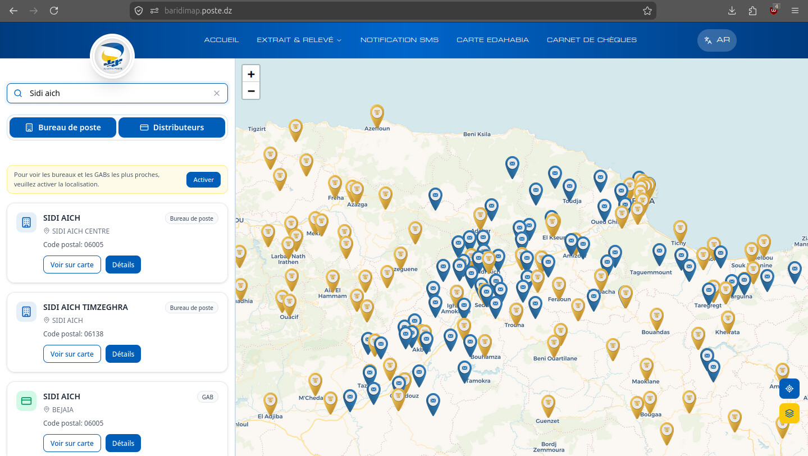
Task: Click the locate-me target button on map
Action: click(789, 389)
